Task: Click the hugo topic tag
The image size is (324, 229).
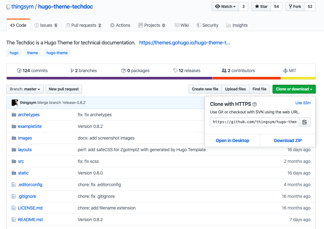Action: tap(14, 53)
